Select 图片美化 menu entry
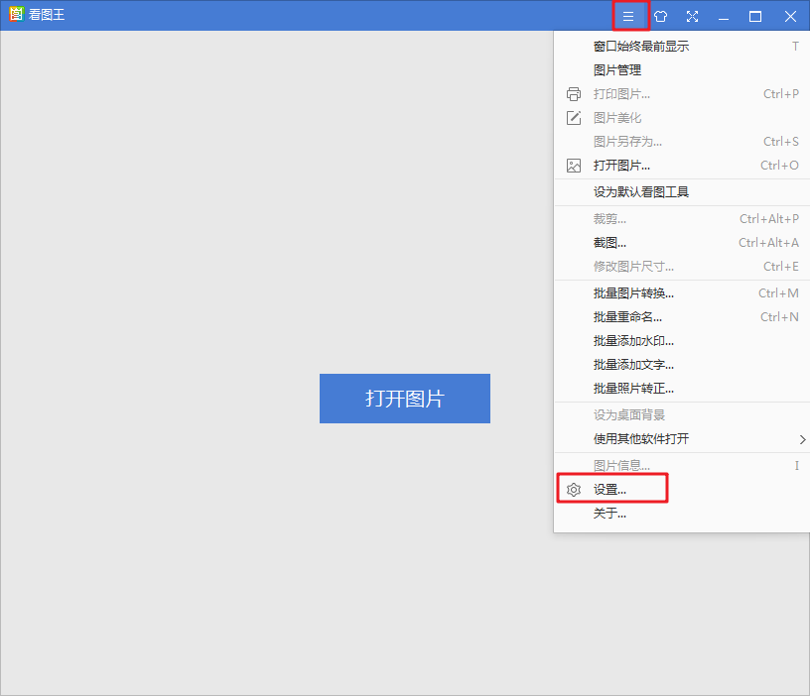Image resolution: width=810 pixels, height=696 pixels. click(x=682, y=118)
